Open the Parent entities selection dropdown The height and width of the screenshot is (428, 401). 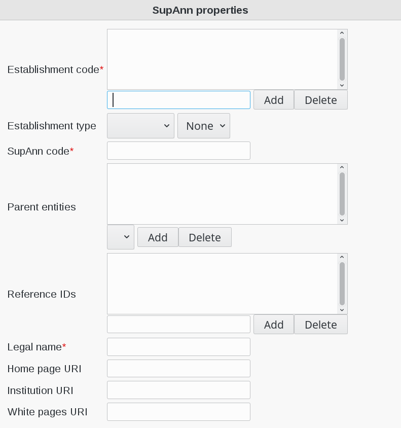[x=121, y=237]
